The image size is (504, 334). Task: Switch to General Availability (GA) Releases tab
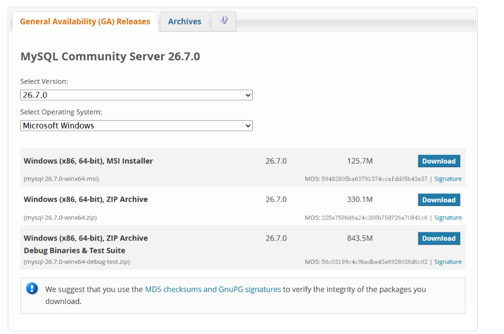85,22
